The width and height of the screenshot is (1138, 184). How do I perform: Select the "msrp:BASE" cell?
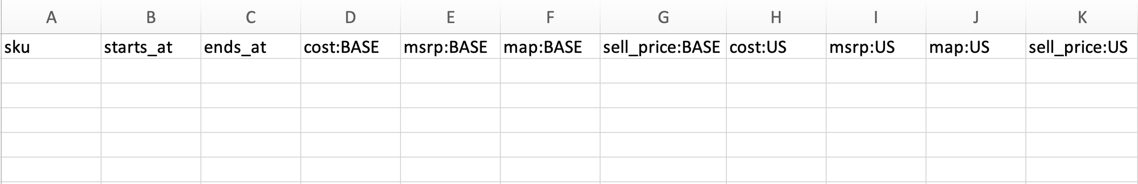point(450,47)
